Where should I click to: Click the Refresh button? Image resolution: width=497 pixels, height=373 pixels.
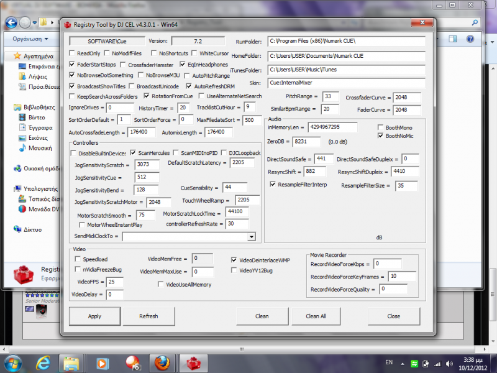click(x=148, y=316)
